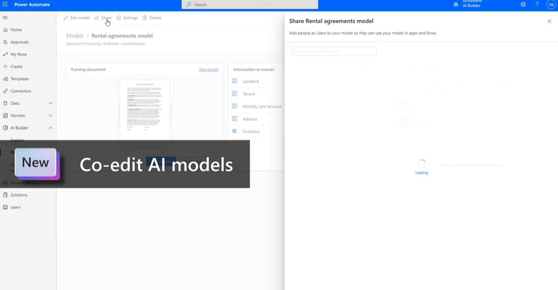The image size is (558, 290).
Task: Expand the Data section chevron
Action: [51, 103]
